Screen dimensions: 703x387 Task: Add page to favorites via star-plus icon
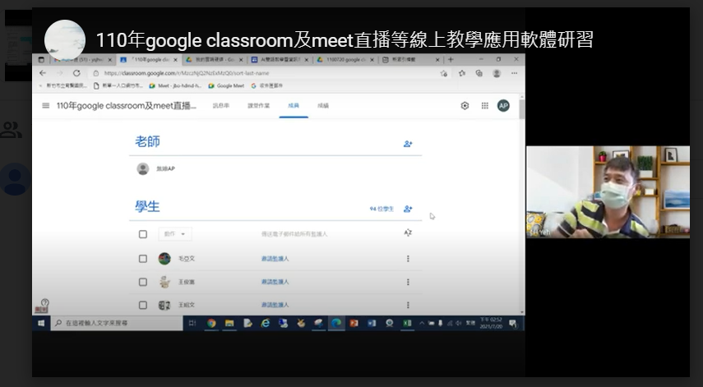444,73
